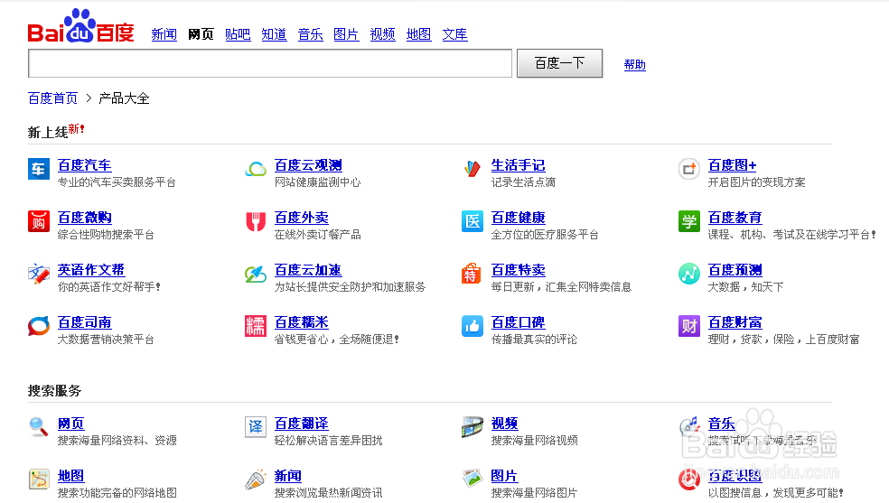Click the 百度识图 red icon

[x=688, y=480]
